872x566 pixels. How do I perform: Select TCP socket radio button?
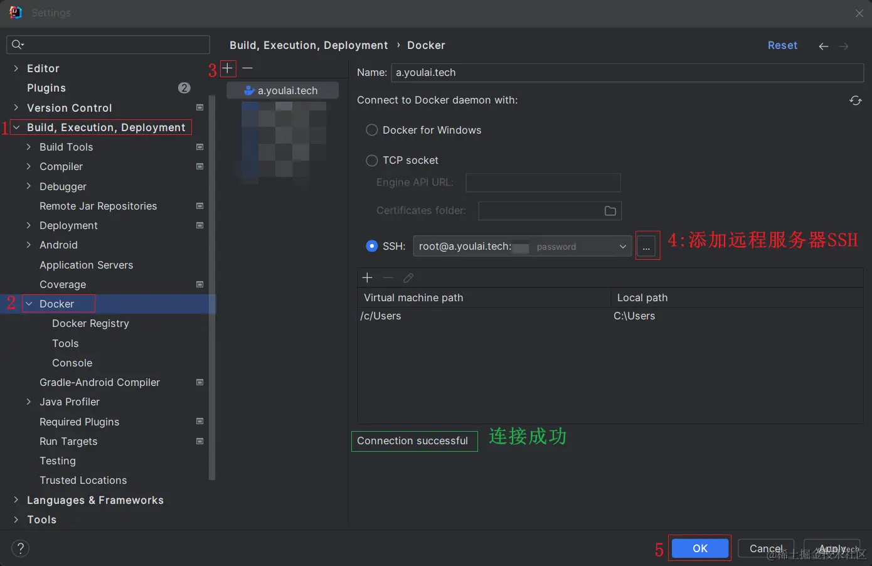click(x=372, y=160)
